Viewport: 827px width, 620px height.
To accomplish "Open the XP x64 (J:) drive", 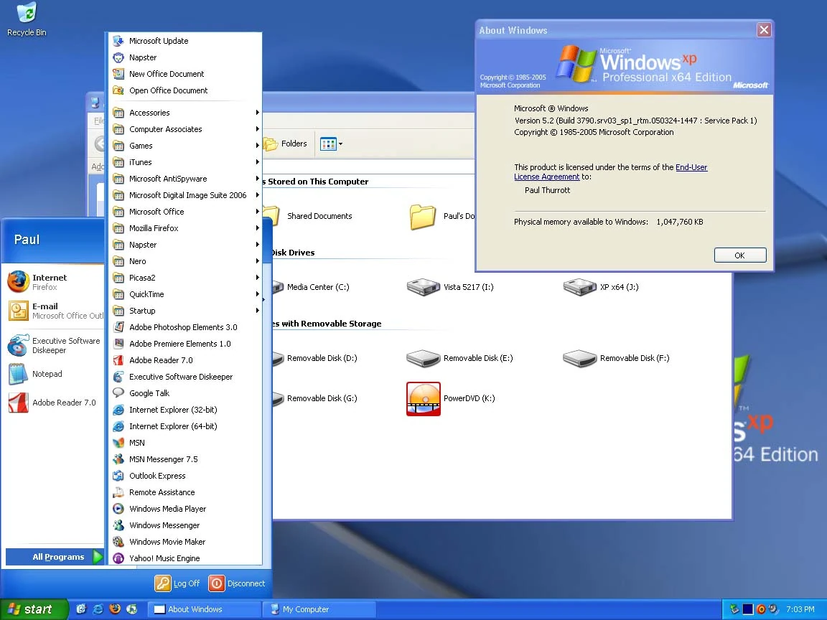I will (x=580, y=287).
